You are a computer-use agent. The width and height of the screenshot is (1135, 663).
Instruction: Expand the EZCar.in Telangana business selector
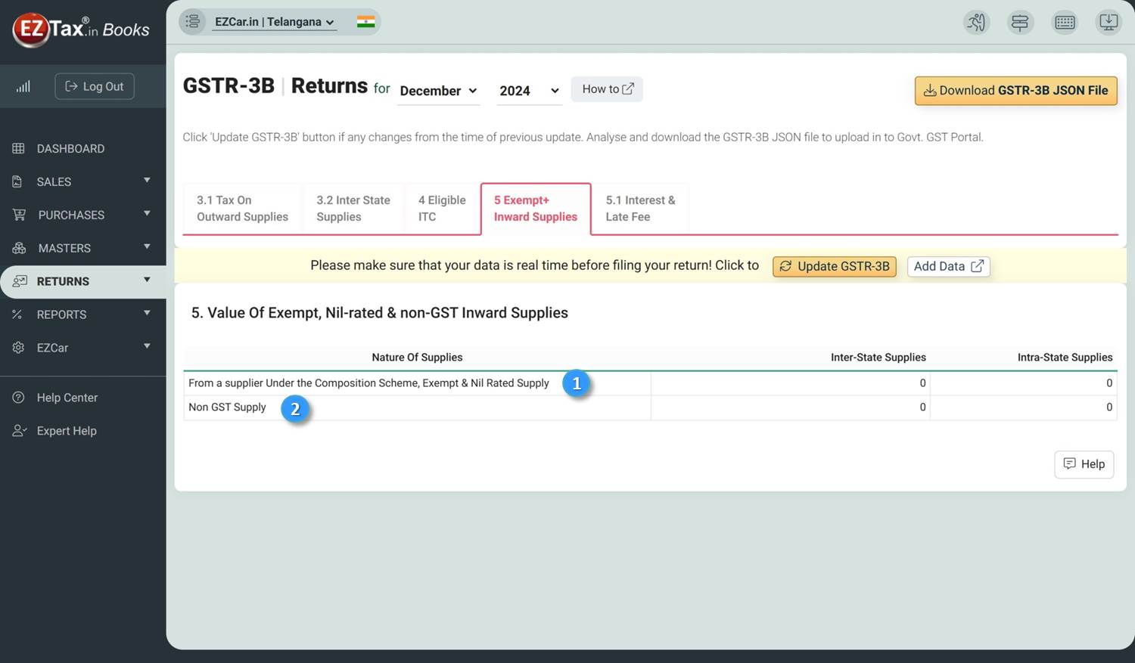click(x=274, y=21)
